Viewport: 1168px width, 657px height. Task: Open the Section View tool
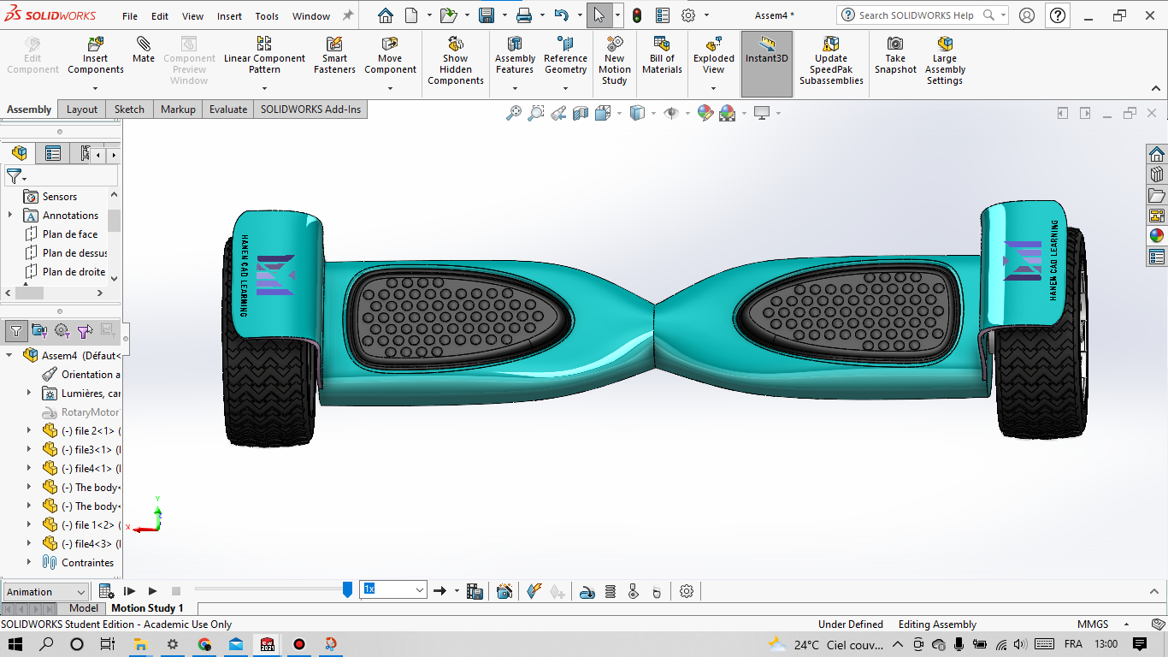click(581, 113)
